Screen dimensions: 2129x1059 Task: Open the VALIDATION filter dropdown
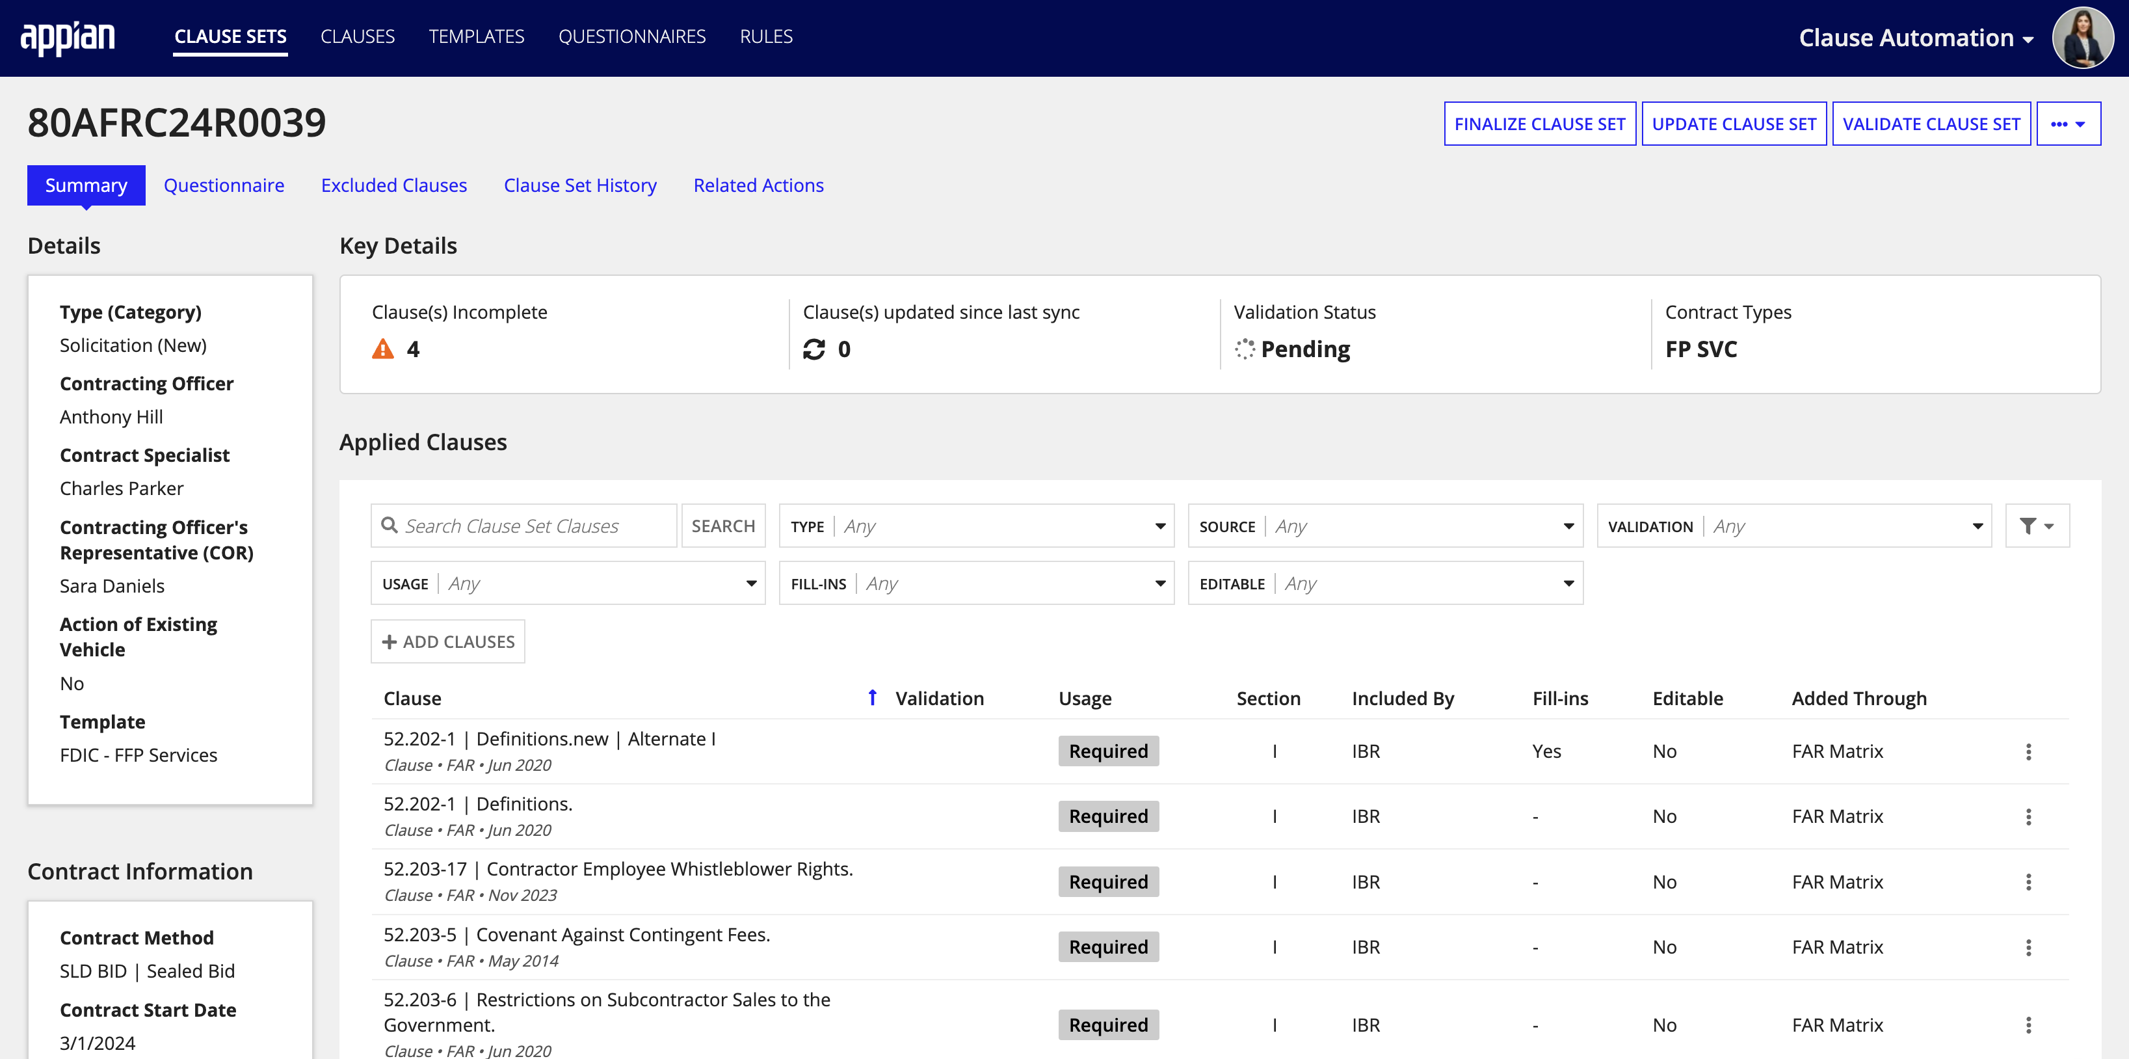[1793, 526]
